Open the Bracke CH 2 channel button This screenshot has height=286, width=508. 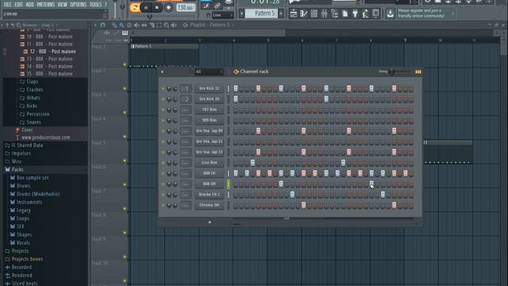(209, 195)
